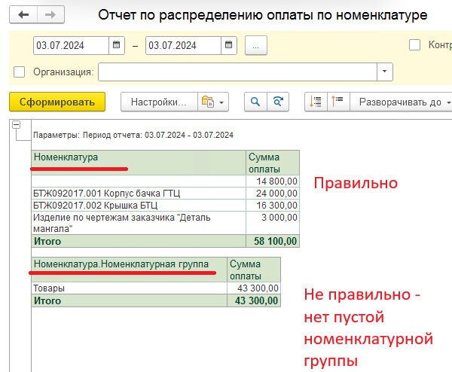Click inside the Организация input field

[237, 72]
